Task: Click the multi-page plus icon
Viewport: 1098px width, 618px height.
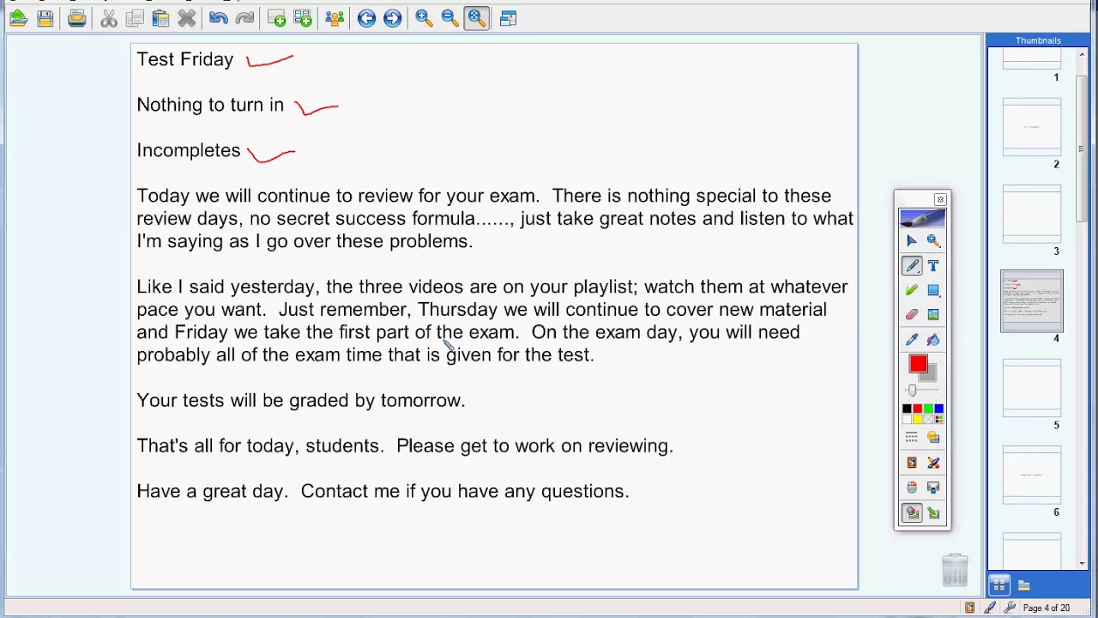Action: (x=303, y=18)
